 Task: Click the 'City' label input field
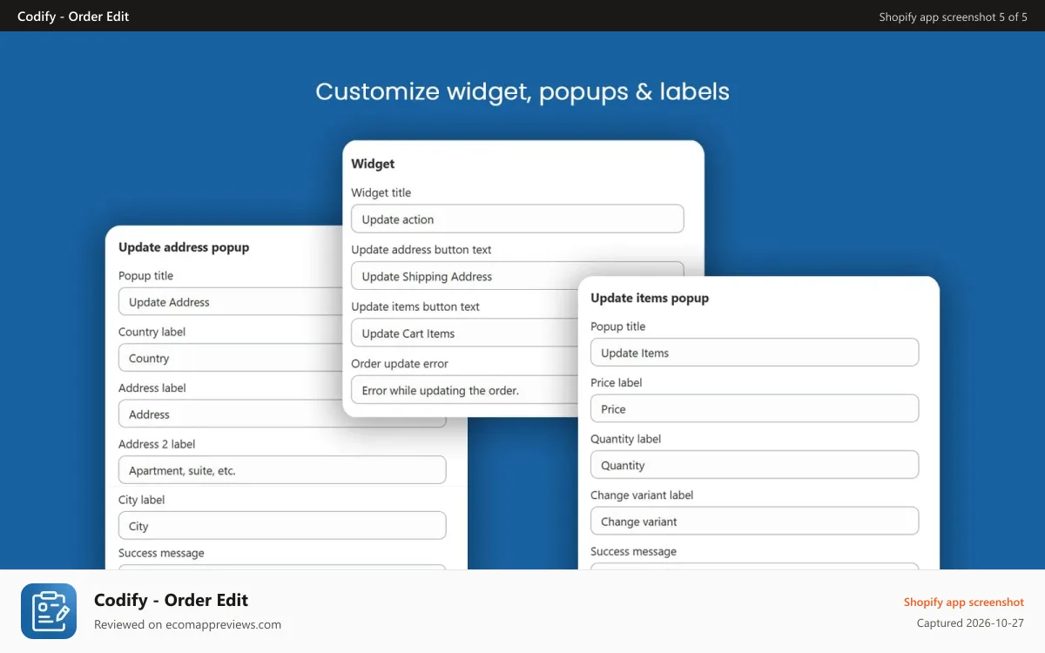(282, 526)
